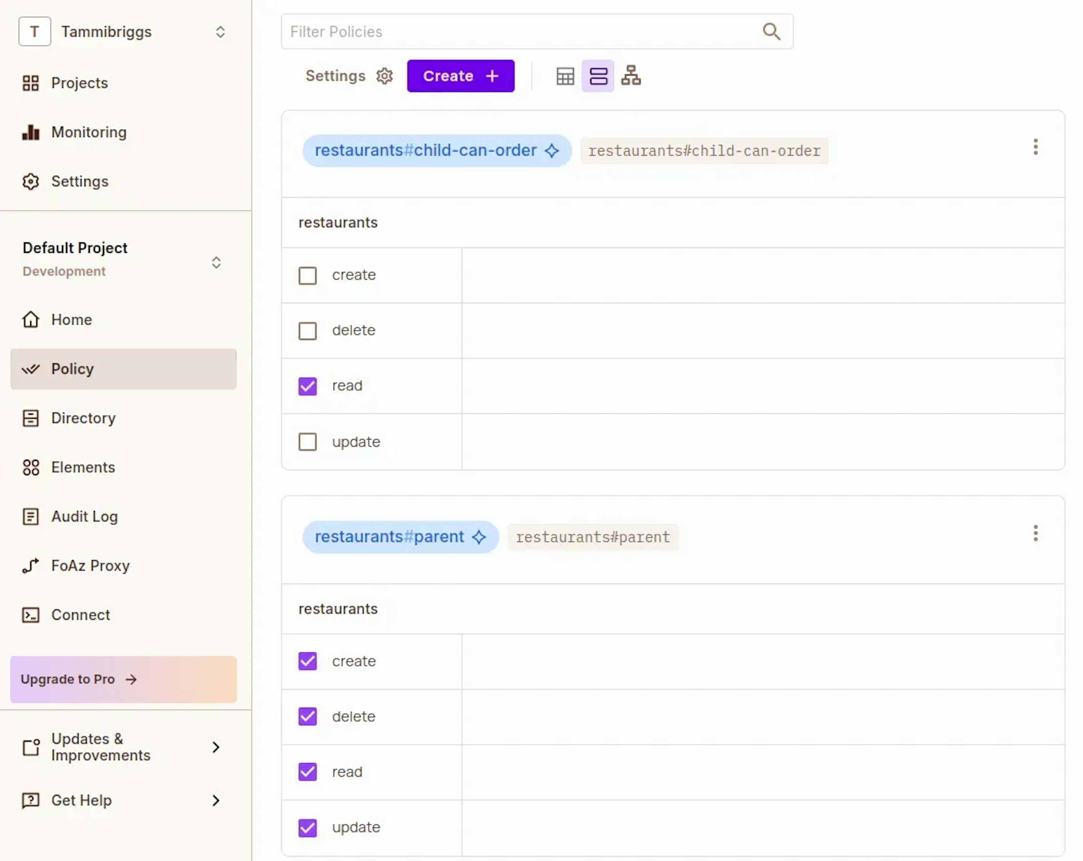
Task: Open Elements page
Action: coord(123,467)
